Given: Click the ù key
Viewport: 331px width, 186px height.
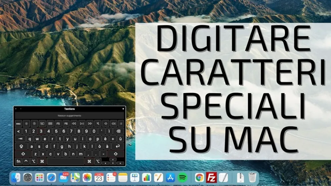Looking at the screenshot, I should pyautogui.click(x=120, y=139).
